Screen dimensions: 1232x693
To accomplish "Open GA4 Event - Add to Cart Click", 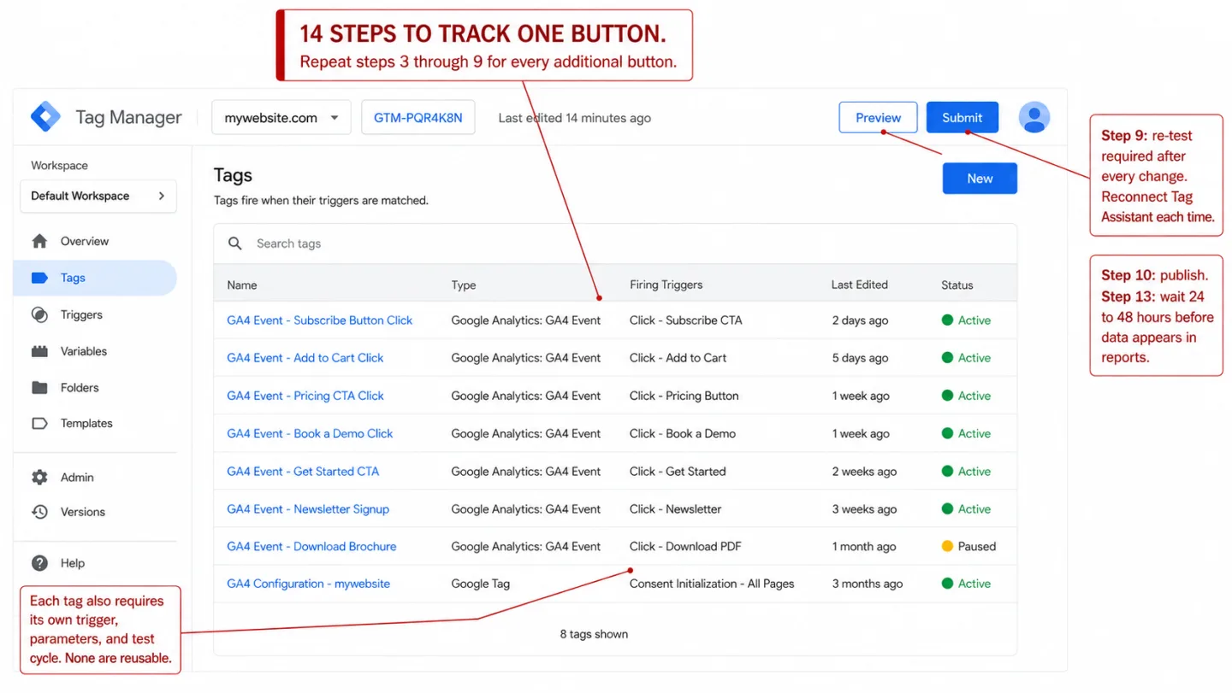I will (305, 358).
